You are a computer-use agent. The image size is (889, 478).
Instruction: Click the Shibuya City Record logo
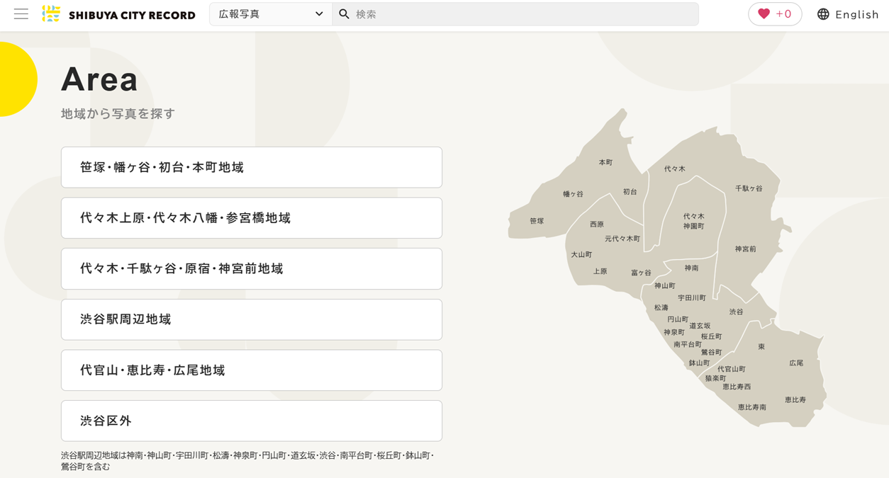[119, 14]
